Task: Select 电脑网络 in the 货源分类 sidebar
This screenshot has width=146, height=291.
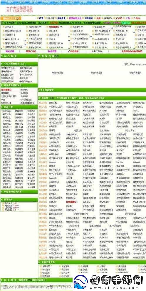Action: tap(19, 124)
